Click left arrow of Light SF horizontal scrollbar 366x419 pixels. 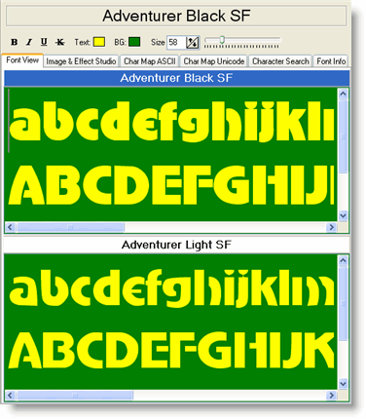click(x=10, y=396)
